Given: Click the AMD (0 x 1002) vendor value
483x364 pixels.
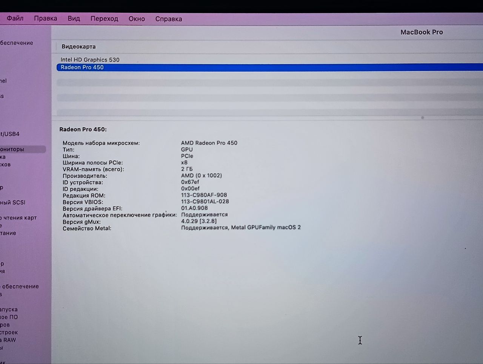Looking at the screenshot, I should tap(202, 175).
